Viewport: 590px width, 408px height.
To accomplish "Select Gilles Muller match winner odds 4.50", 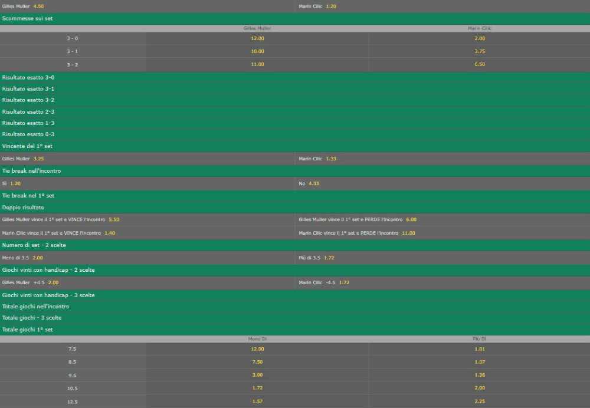I will point(39,6).
